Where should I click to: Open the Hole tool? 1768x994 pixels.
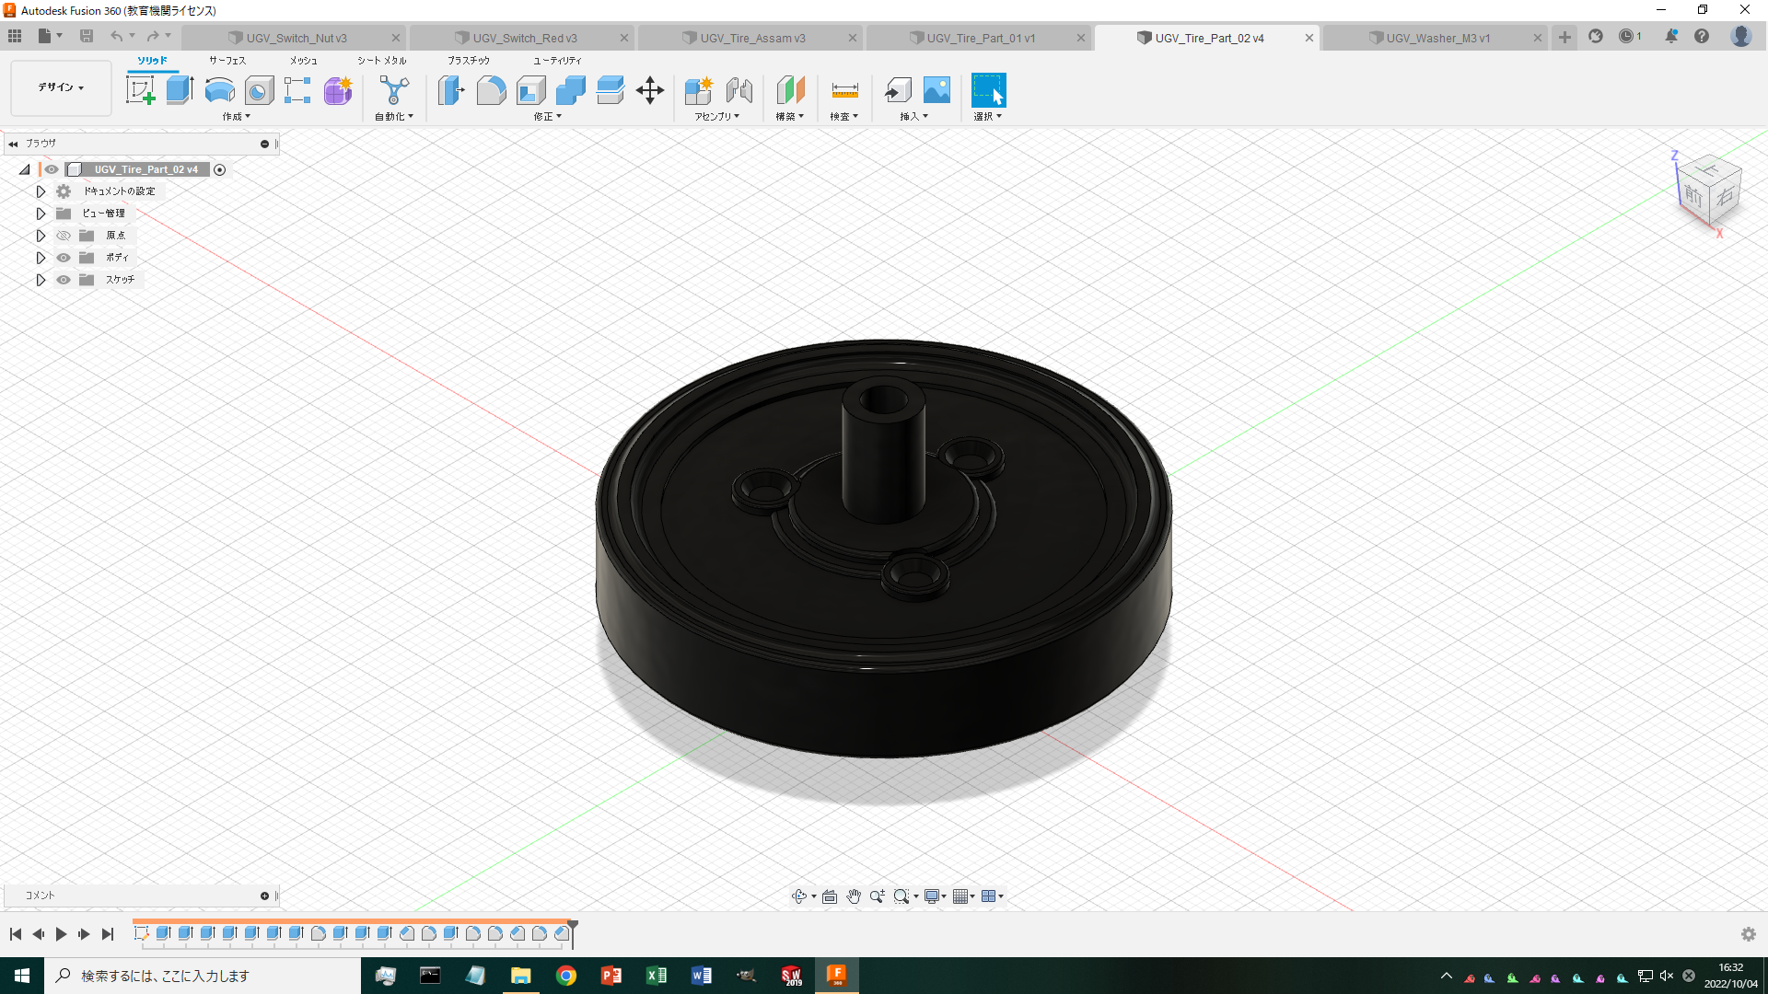(x=259, y=89)
